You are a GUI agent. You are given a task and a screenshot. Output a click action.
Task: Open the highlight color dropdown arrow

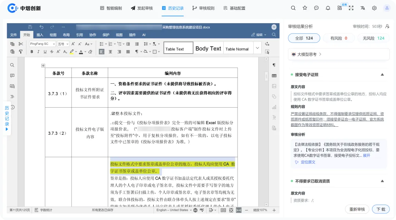point(76,52)
